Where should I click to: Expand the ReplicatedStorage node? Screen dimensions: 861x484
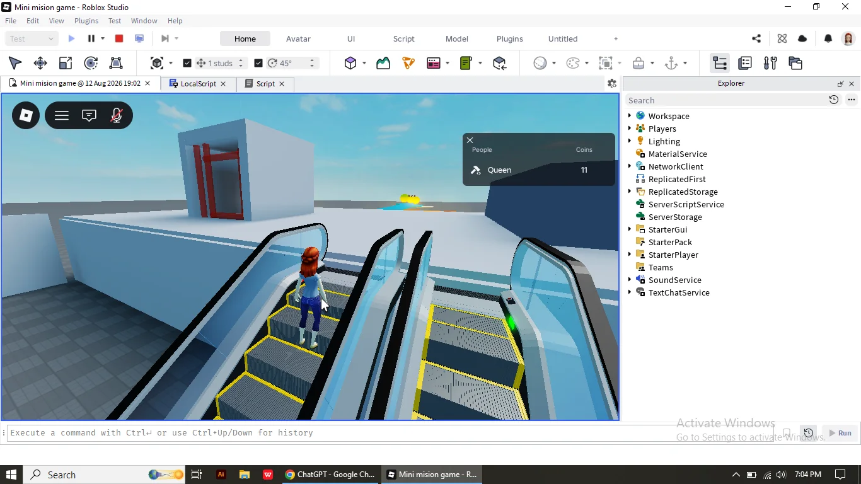[630, 192]
